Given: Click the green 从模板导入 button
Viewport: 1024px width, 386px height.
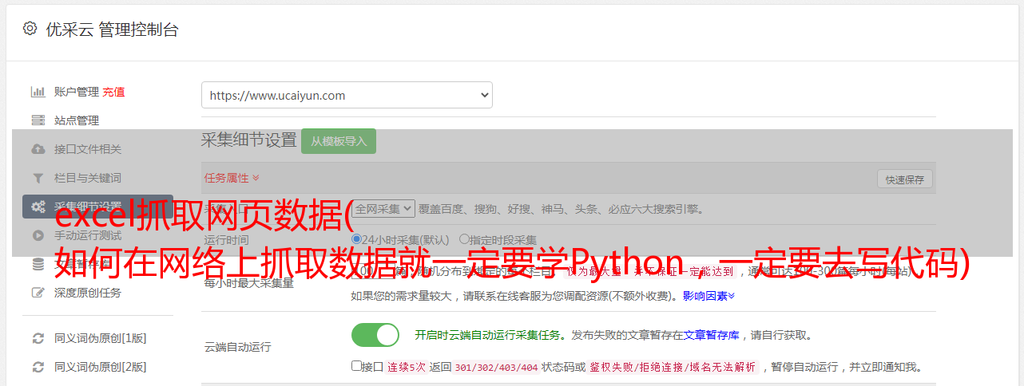Looking at the screenshot, I should click(339, 141).
